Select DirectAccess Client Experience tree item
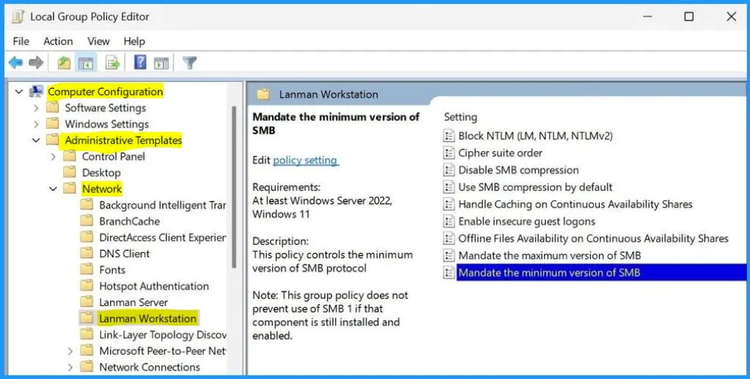 coord(163,238)
